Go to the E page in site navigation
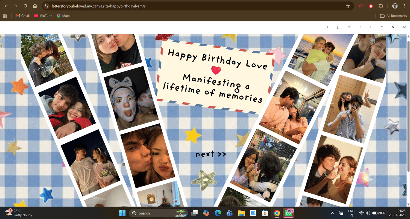The image size is (410, 219). [x=338, y=27]
